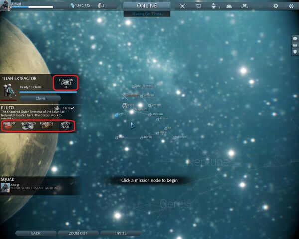Claim the Titan Extractor resources
Viewport: 299px width, 239px height.
tap(40, 98)
